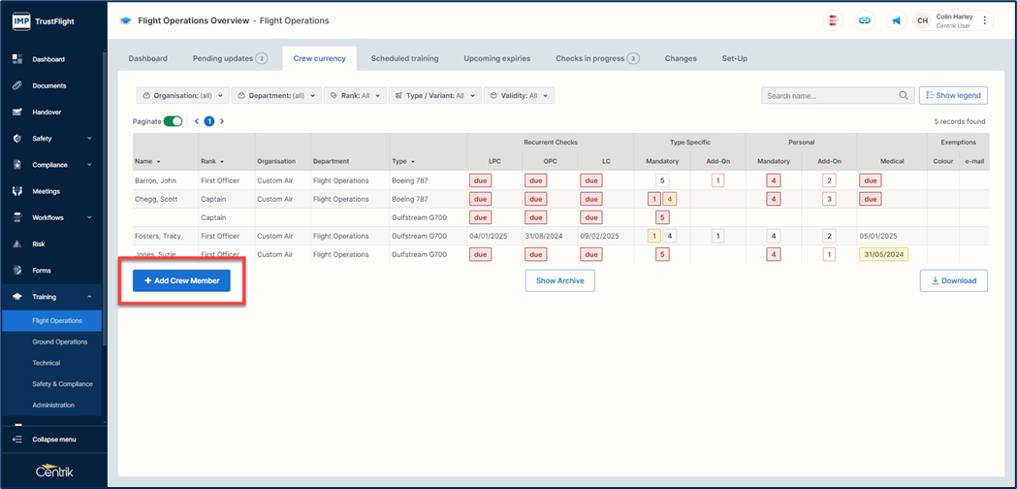Open Safety & Compliance in the Training submenu
Screen dimensions: 1017x489
(x=62, y=384)
